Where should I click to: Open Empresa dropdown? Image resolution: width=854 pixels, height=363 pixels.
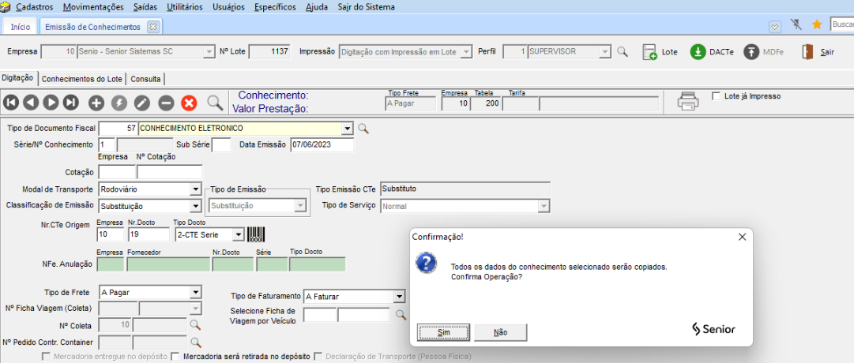209,52
